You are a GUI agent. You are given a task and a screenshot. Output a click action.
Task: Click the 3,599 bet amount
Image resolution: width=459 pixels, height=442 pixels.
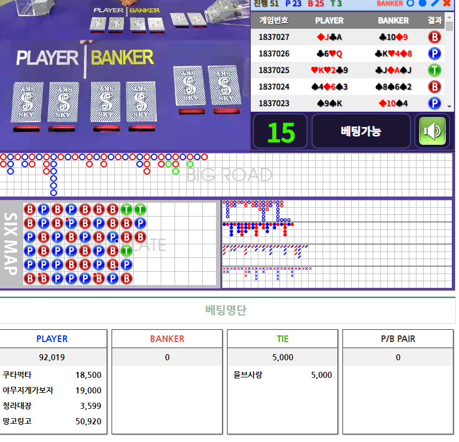(x=91, y=406)
